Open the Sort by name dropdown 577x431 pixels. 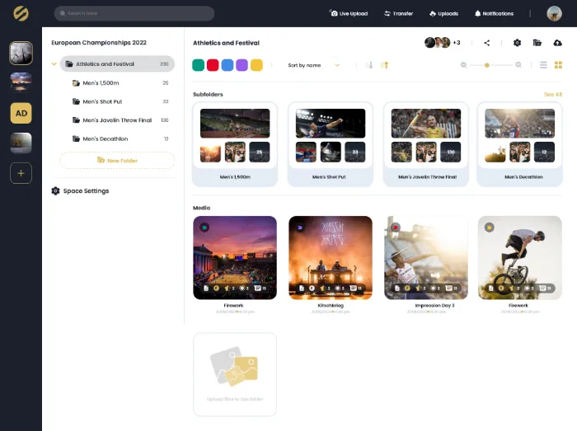313,65
